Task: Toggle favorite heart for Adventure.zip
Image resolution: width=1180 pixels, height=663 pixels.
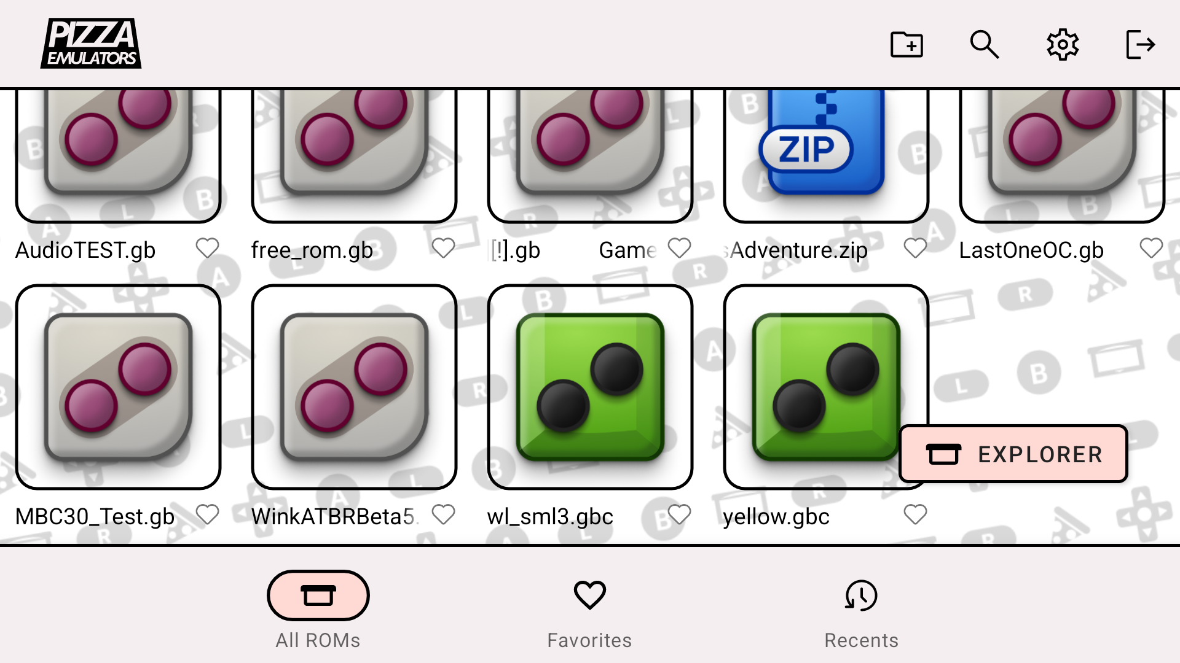Action: (x=915, y=248)
